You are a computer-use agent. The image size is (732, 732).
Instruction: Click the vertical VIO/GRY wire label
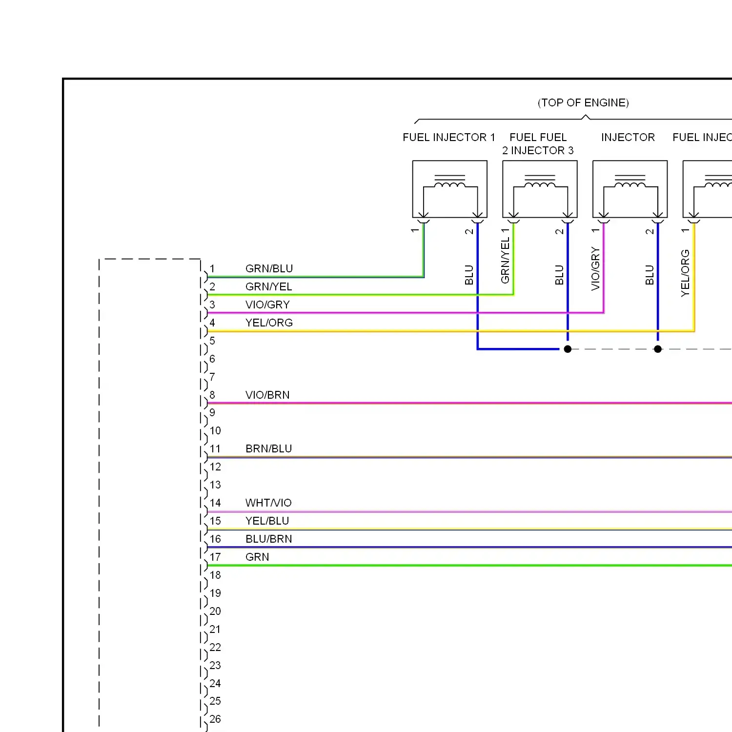(595, 269)
